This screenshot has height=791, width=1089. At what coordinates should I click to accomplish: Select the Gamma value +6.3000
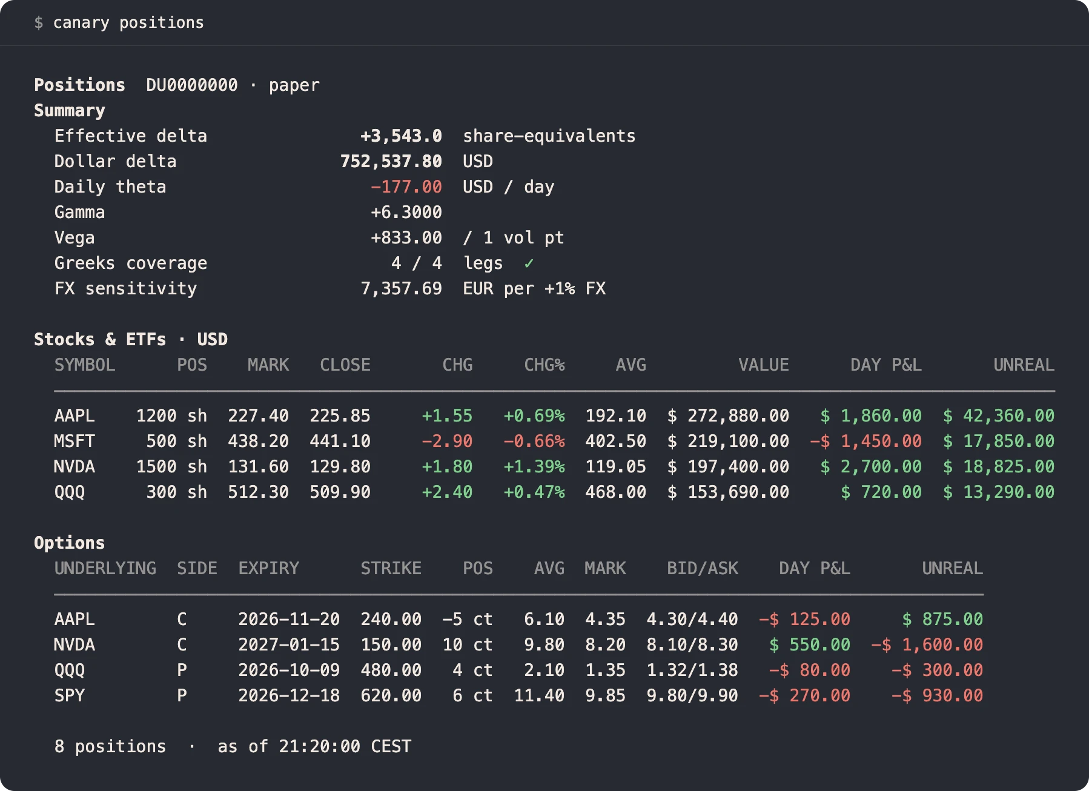406,212
